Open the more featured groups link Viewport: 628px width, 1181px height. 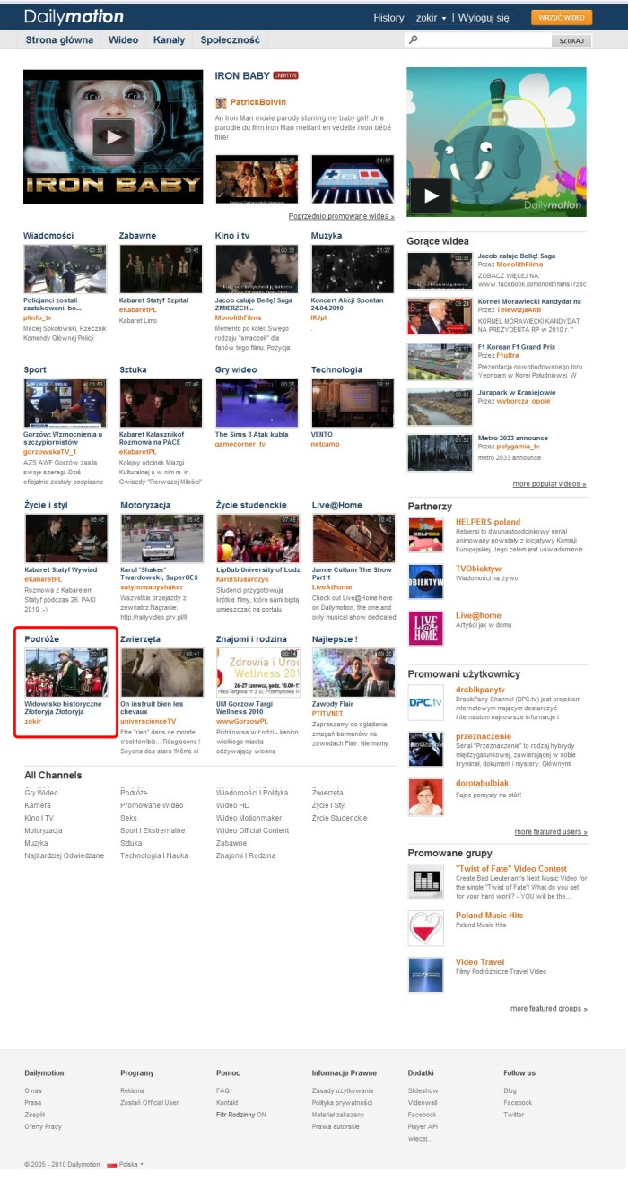(549, 1009)
